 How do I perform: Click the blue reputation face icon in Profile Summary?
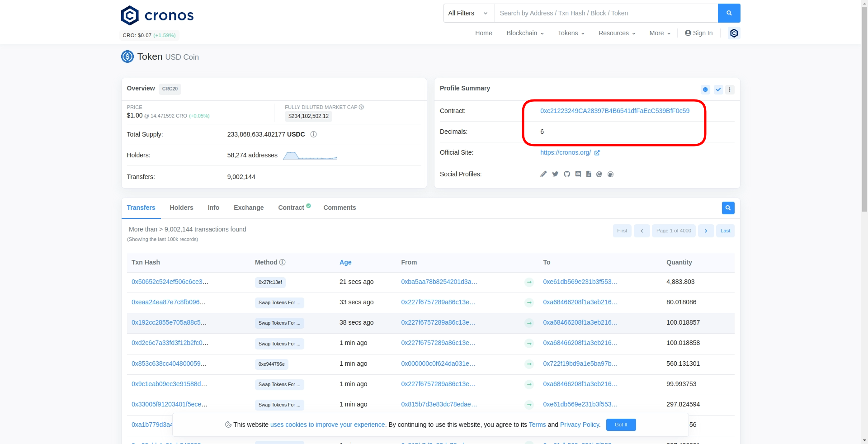[705, 90]
